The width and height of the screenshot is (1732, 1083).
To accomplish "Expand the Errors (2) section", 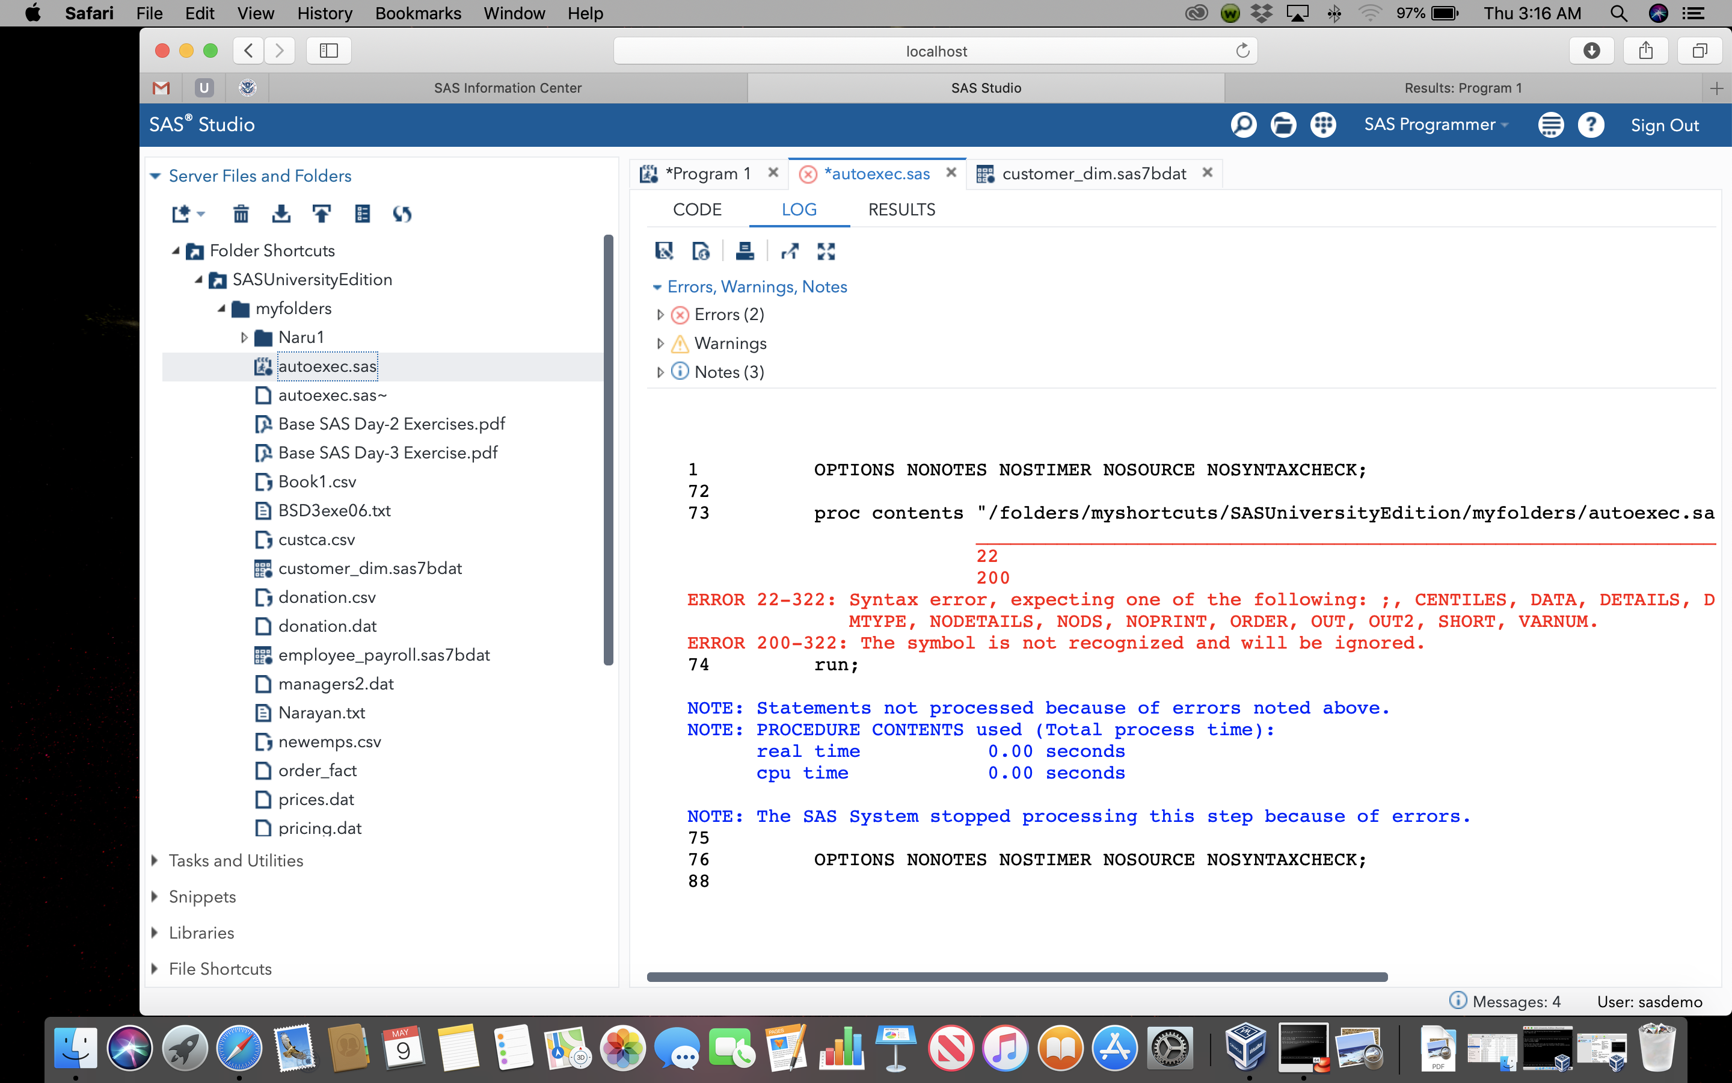I will 660,315.
